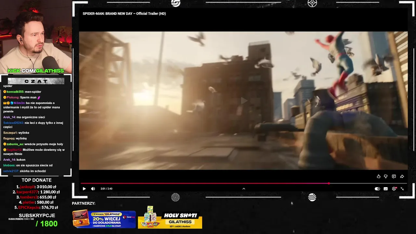
Task: Click the badge icon beside zabunia_aa
Action: 5,144
